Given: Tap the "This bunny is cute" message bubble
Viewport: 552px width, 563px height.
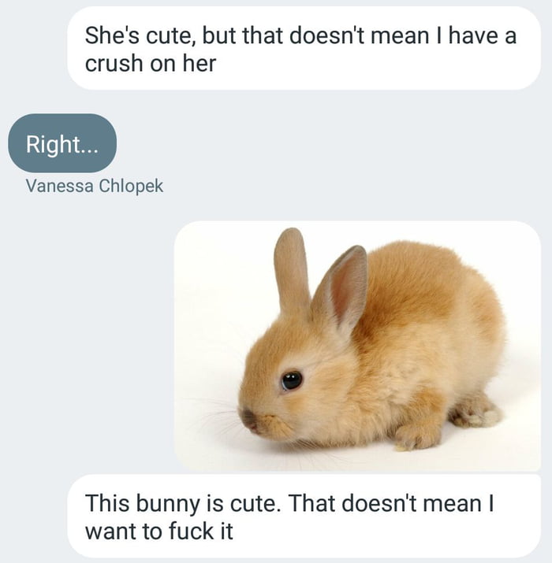Looking at the screenshot, I should pyautogui.click(x=304, y=516).
